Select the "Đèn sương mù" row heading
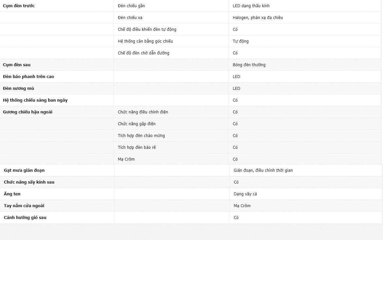Screen dimensions: 383x295 click(18, 88)
